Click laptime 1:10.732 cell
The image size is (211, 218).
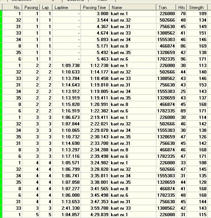point(66,137)
